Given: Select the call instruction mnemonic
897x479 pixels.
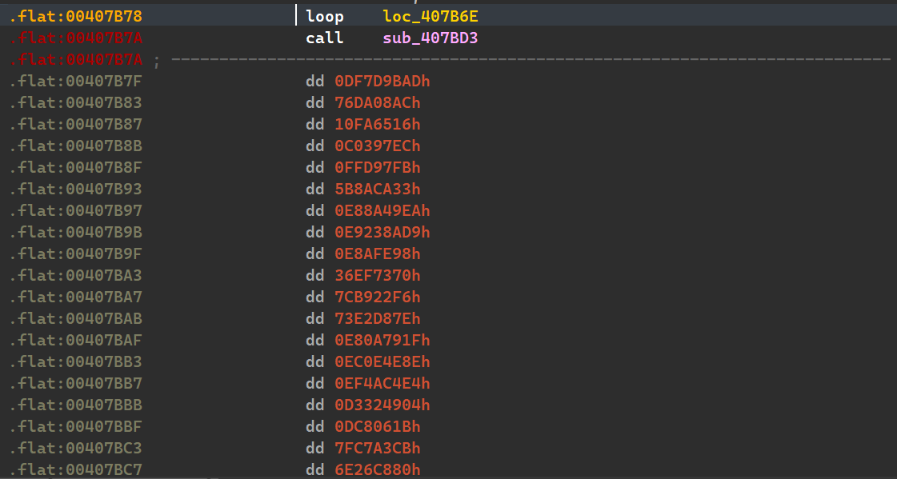Looking at the screenshot, I should [324, 38].
